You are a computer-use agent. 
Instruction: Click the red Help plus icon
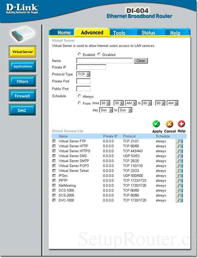pos(181,124)
